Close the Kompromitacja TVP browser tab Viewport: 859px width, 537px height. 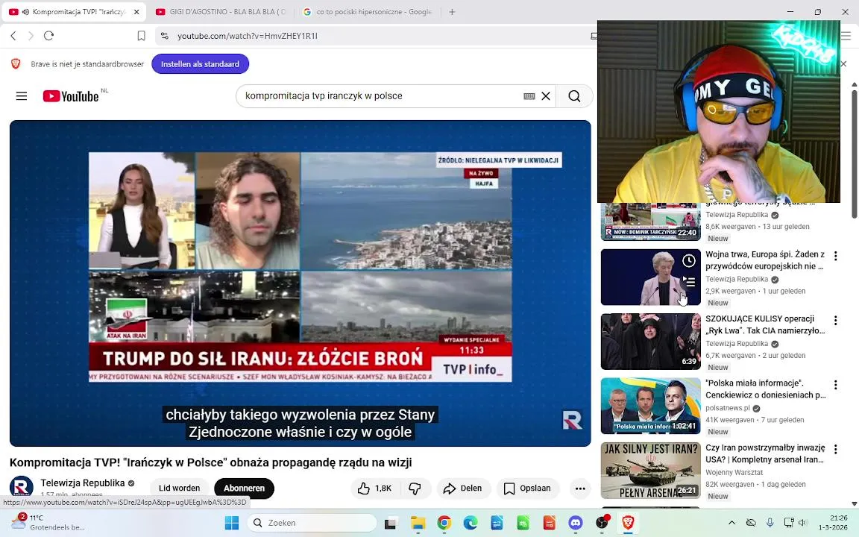[x=136, y=11]
